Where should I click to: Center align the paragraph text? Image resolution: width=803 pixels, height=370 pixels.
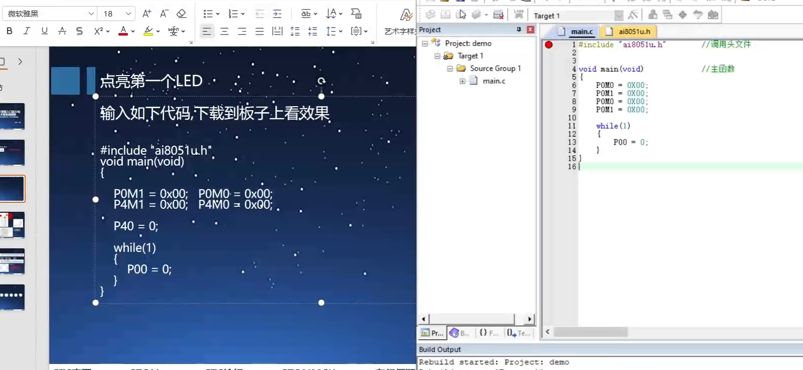pos(224,32)
